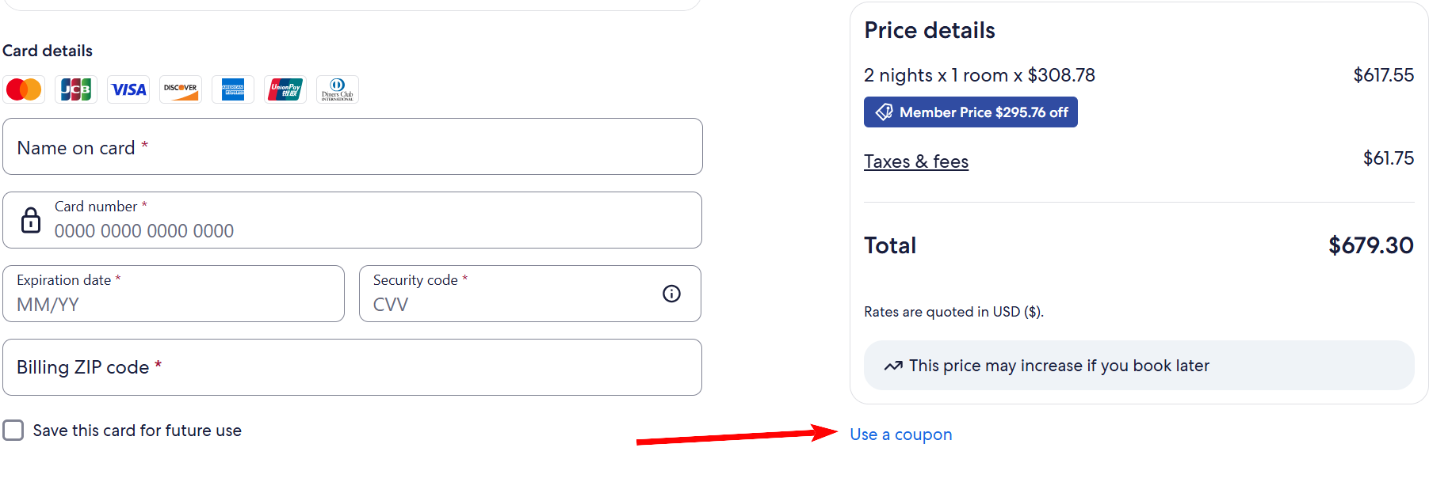Image resolution: width=1429 pixels, height=482 pixels.
Task: Click the Visa card icon
Action: coord(128,89)
